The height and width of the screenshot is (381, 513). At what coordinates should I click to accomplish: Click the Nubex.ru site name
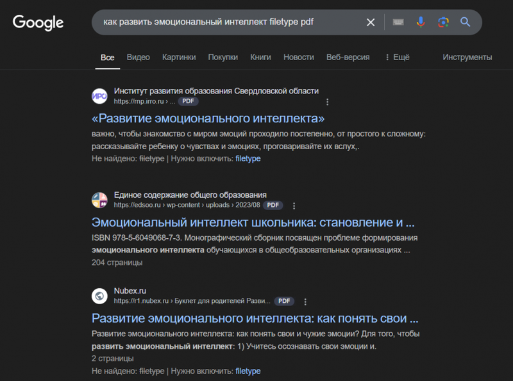tap(130, 291)
